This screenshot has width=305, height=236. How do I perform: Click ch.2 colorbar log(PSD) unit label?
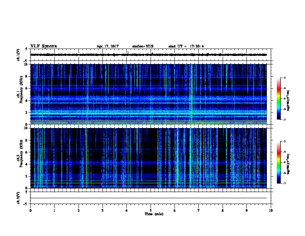coord(288,164)
